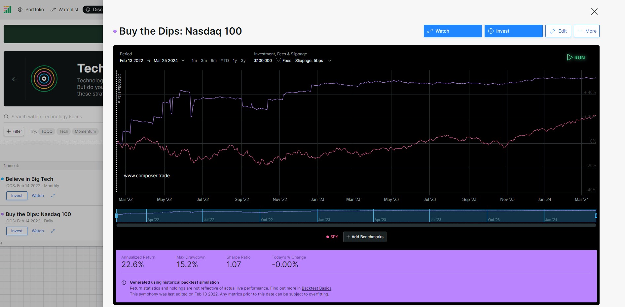Expand the period date range dropdown
Image resolution: width=625 pixels, height=307 pixels.
(x=183, y=61)
